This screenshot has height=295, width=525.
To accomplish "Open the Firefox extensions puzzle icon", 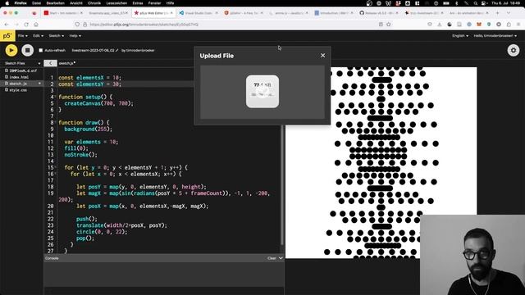I will [x=509, y=25].
